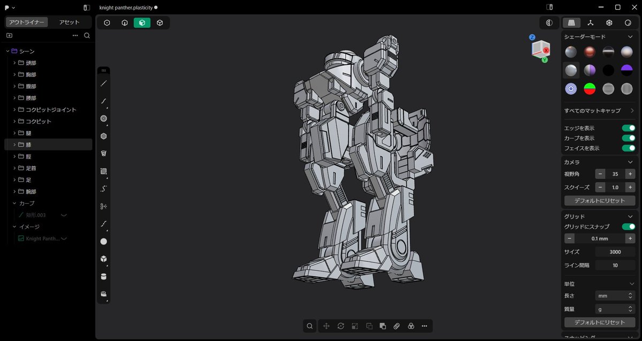642x341 pixels.
Task: Open the circle icon settings tab
Action: (628, 23)
